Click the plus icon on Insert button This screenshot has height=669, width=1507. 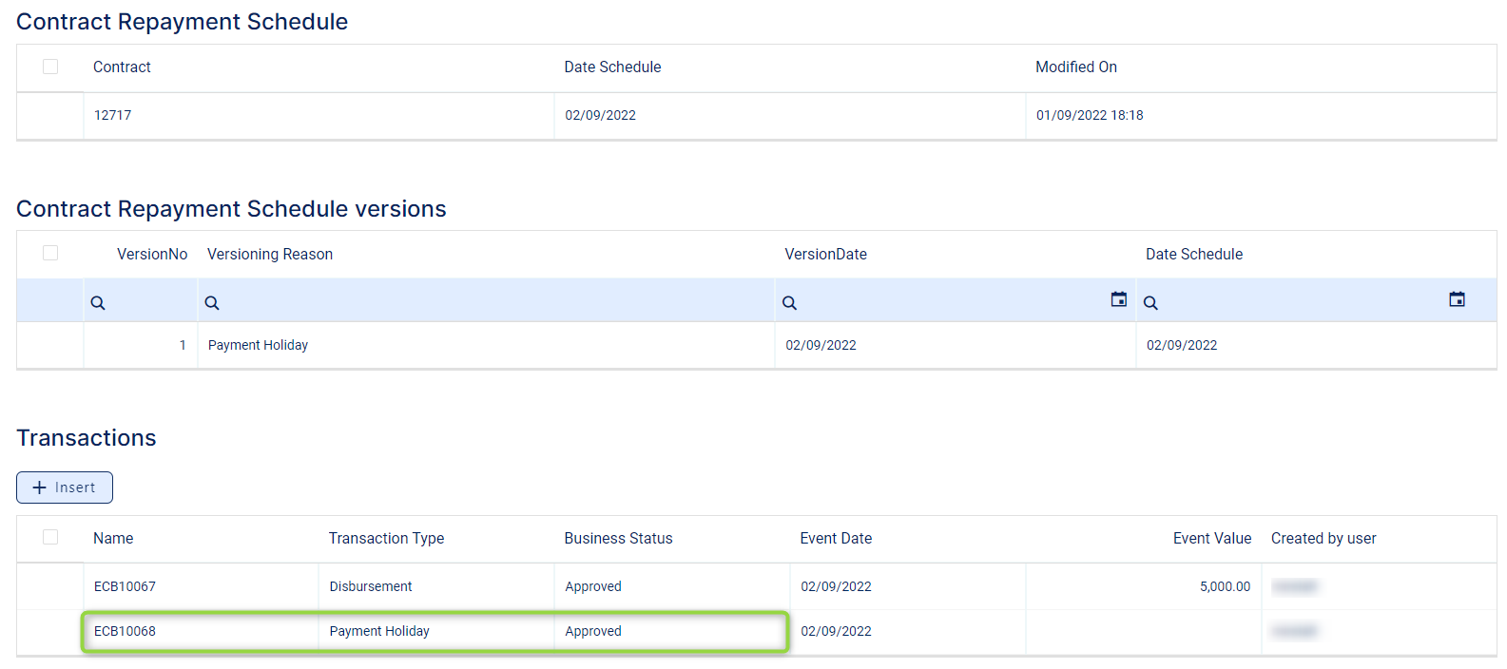(x=40, y=487)
